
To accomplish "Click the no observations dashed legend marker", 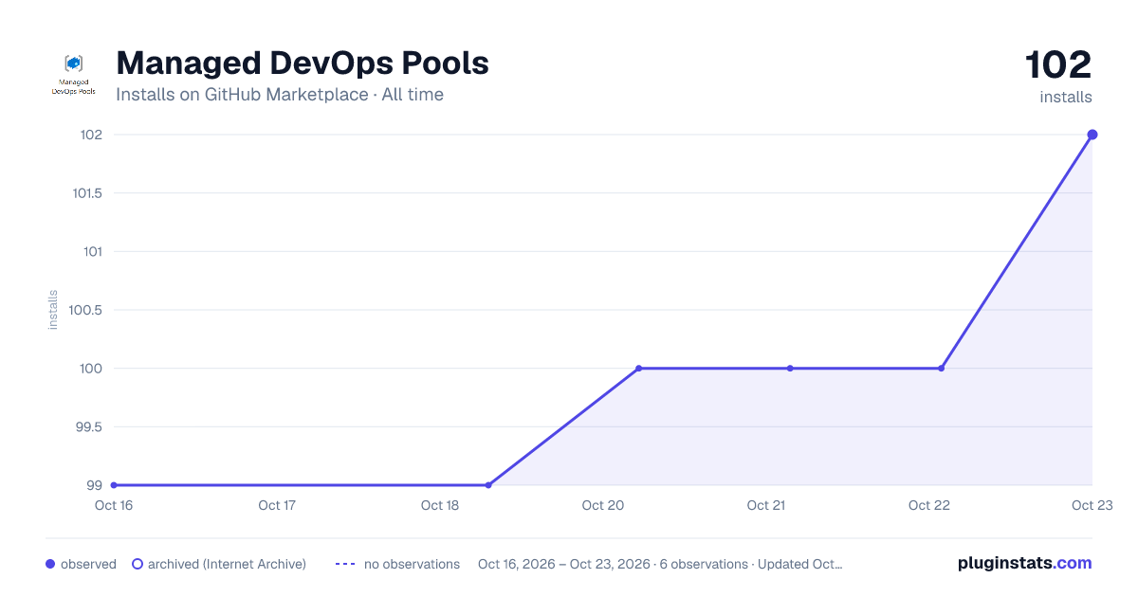I will (x=345, y=564).
